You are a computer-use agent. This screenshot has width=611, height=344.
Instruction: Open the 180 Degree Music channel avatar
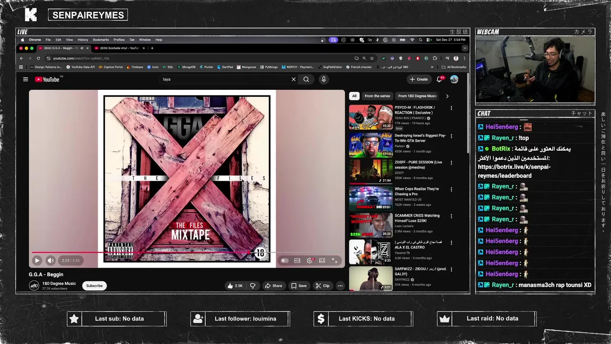(x=34, y=286)
